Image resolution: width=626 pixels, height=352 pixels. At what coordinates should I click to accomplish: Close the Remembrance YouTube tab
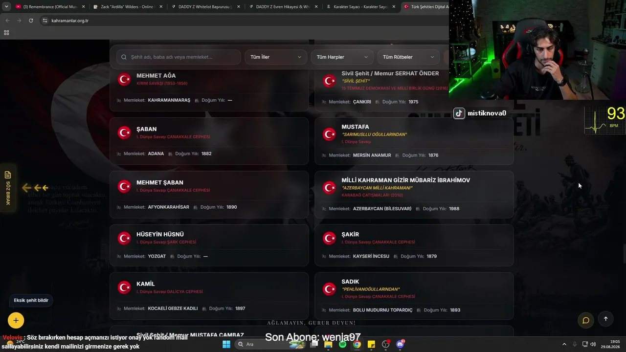tap(83, 7)
